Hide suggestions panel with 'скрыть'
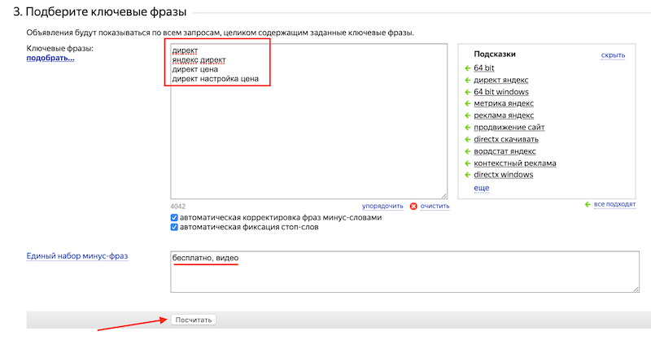The image size is (651, 340). 612,55
